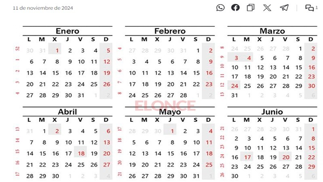Screen dimensions: 323x182
Task: Share article via WhatsApp icon
Action: point(220,8)
